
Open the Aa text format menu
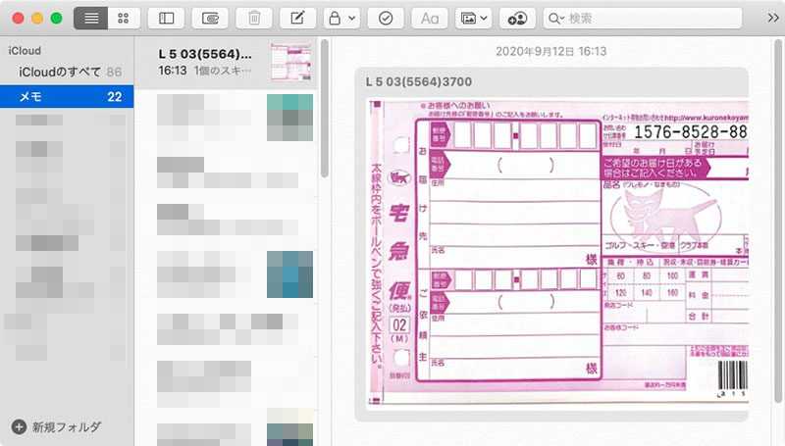(x=430, y=19)
